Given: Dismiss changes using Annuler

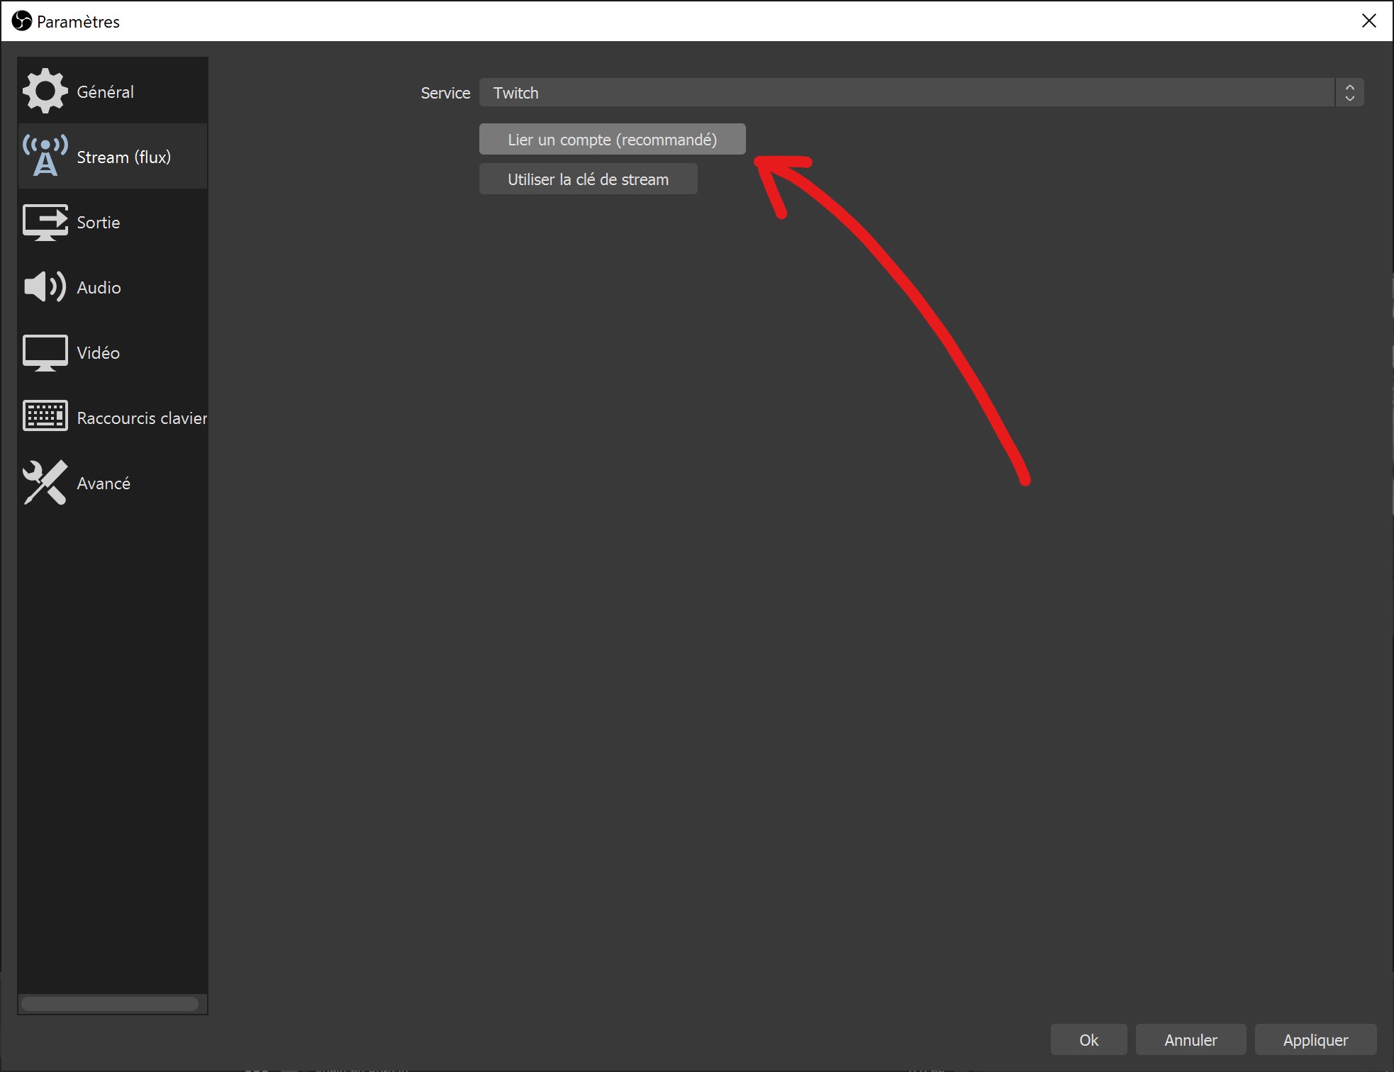Looking at the screenshot, I should tap(1191, 1039).
